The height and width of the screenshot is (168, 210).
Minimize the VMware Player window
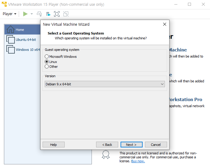point(176,4)
